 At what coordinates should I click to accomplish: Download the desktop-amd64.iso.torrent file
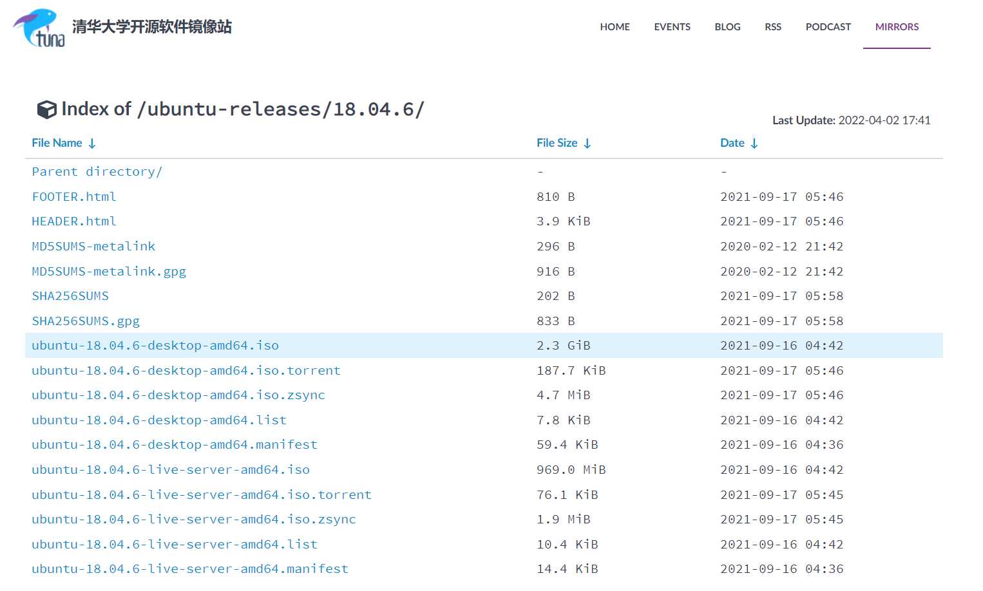point(186,371)
